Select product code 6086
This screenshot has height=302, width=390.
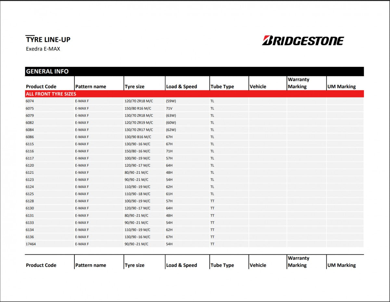(30, 137)
